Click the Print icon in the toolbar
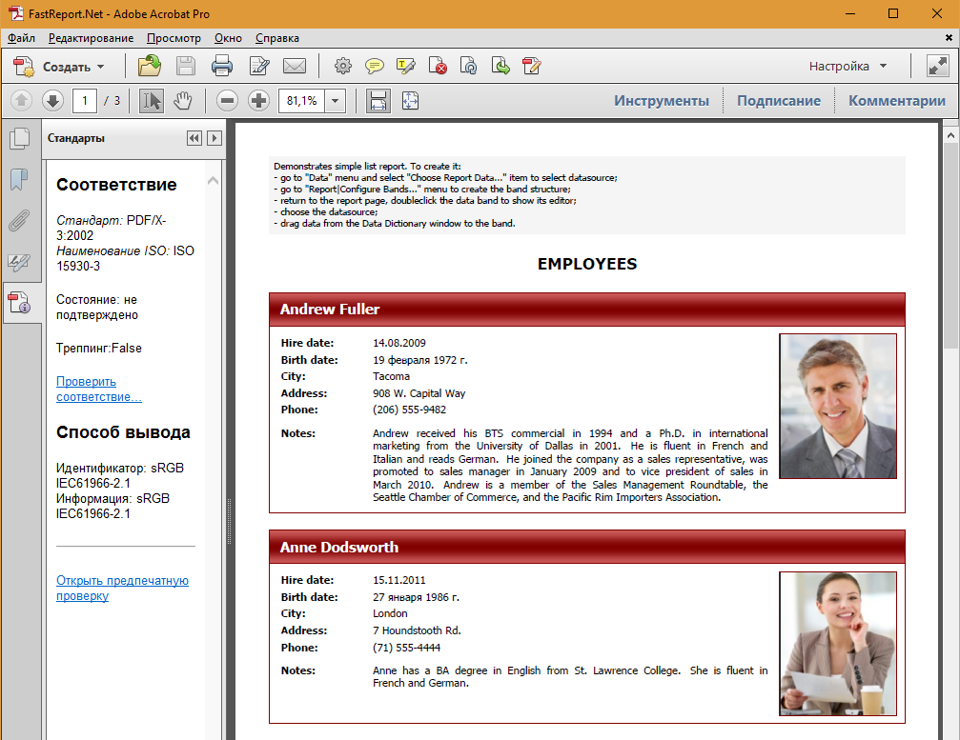This screenshot has width=960, height=740. 221,66
